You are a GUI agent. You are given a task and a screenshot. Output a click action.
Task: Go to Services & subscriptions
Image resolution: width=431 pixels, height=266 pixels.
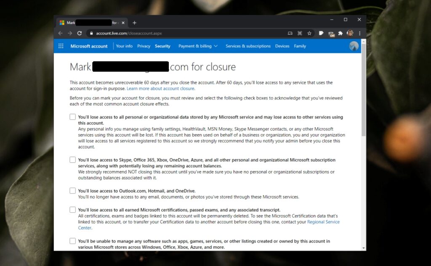[x=248, y=46]
